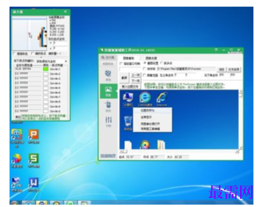Click the save path input field

click(x=186, y=69)
